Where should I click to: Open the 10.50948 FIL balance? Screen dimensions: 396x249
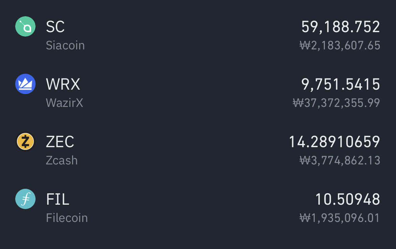point(347,199)
